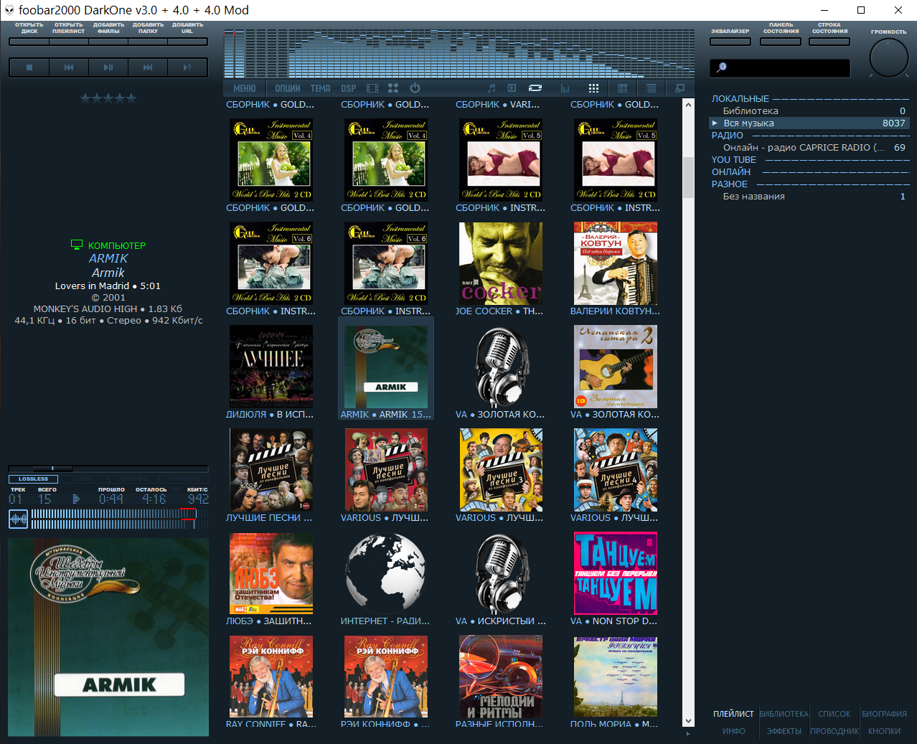Collapse the РАЗНОЕ group header

810,184
